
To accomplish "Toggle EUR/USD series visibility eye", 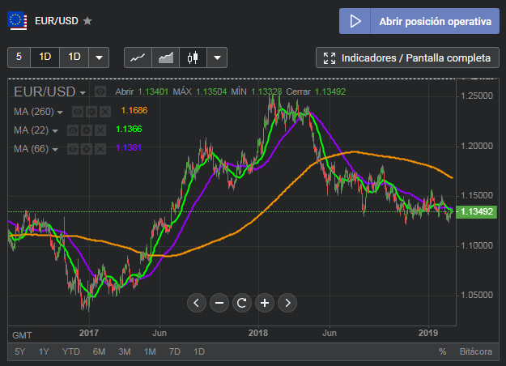I will pyautogui.click(x=100, y=92).
